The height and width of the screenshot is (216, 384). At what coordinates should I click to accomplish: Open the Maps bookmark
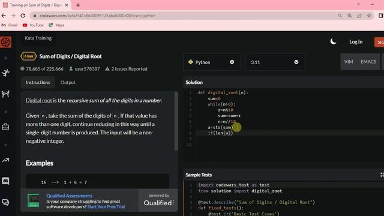coord(56,25)
